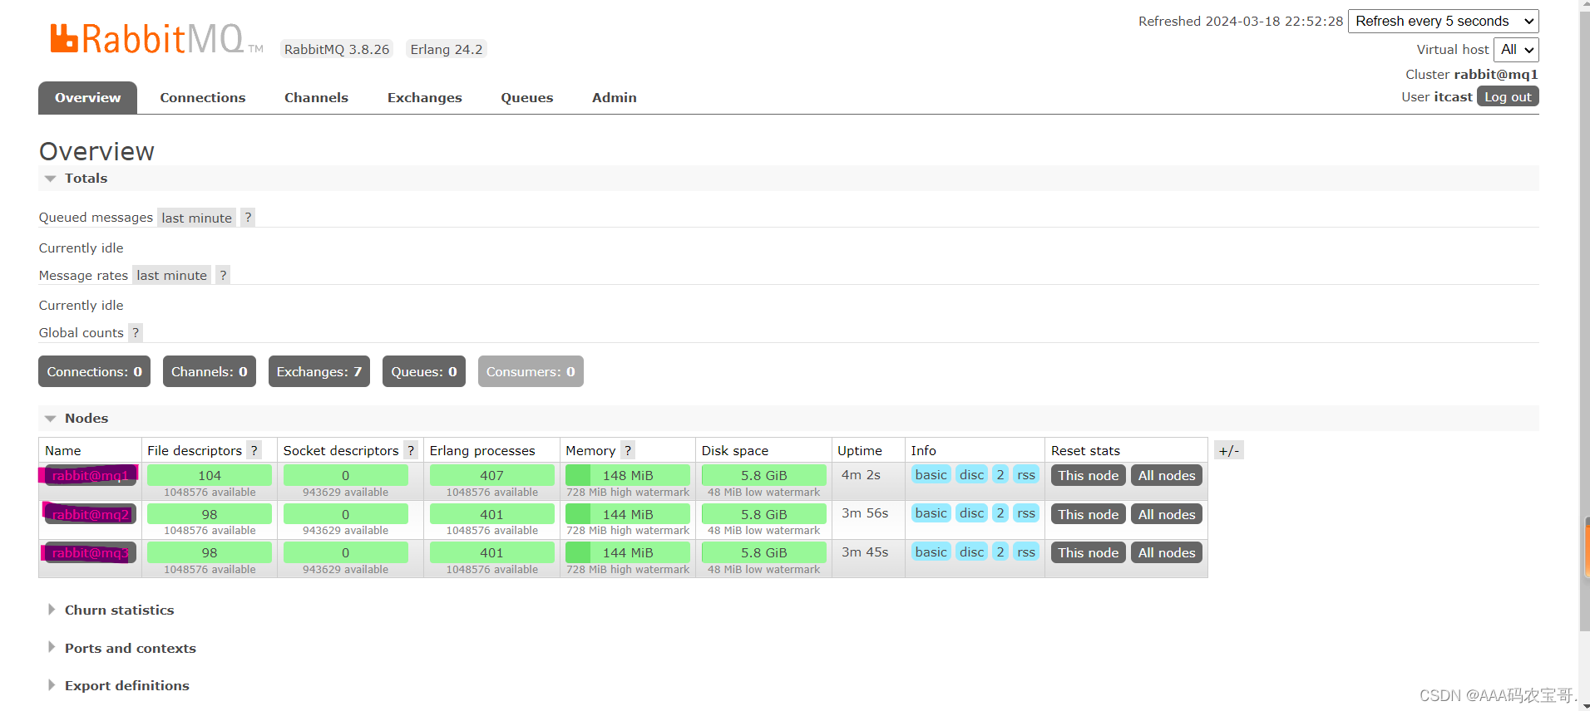Click the disc tag for rabbit@mq3

tap(972, 552)
